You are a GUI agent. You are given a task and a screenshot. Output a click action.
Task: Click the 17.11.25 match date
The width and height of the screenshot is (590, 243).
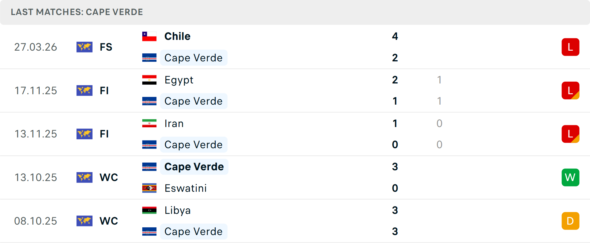[36, 91]
